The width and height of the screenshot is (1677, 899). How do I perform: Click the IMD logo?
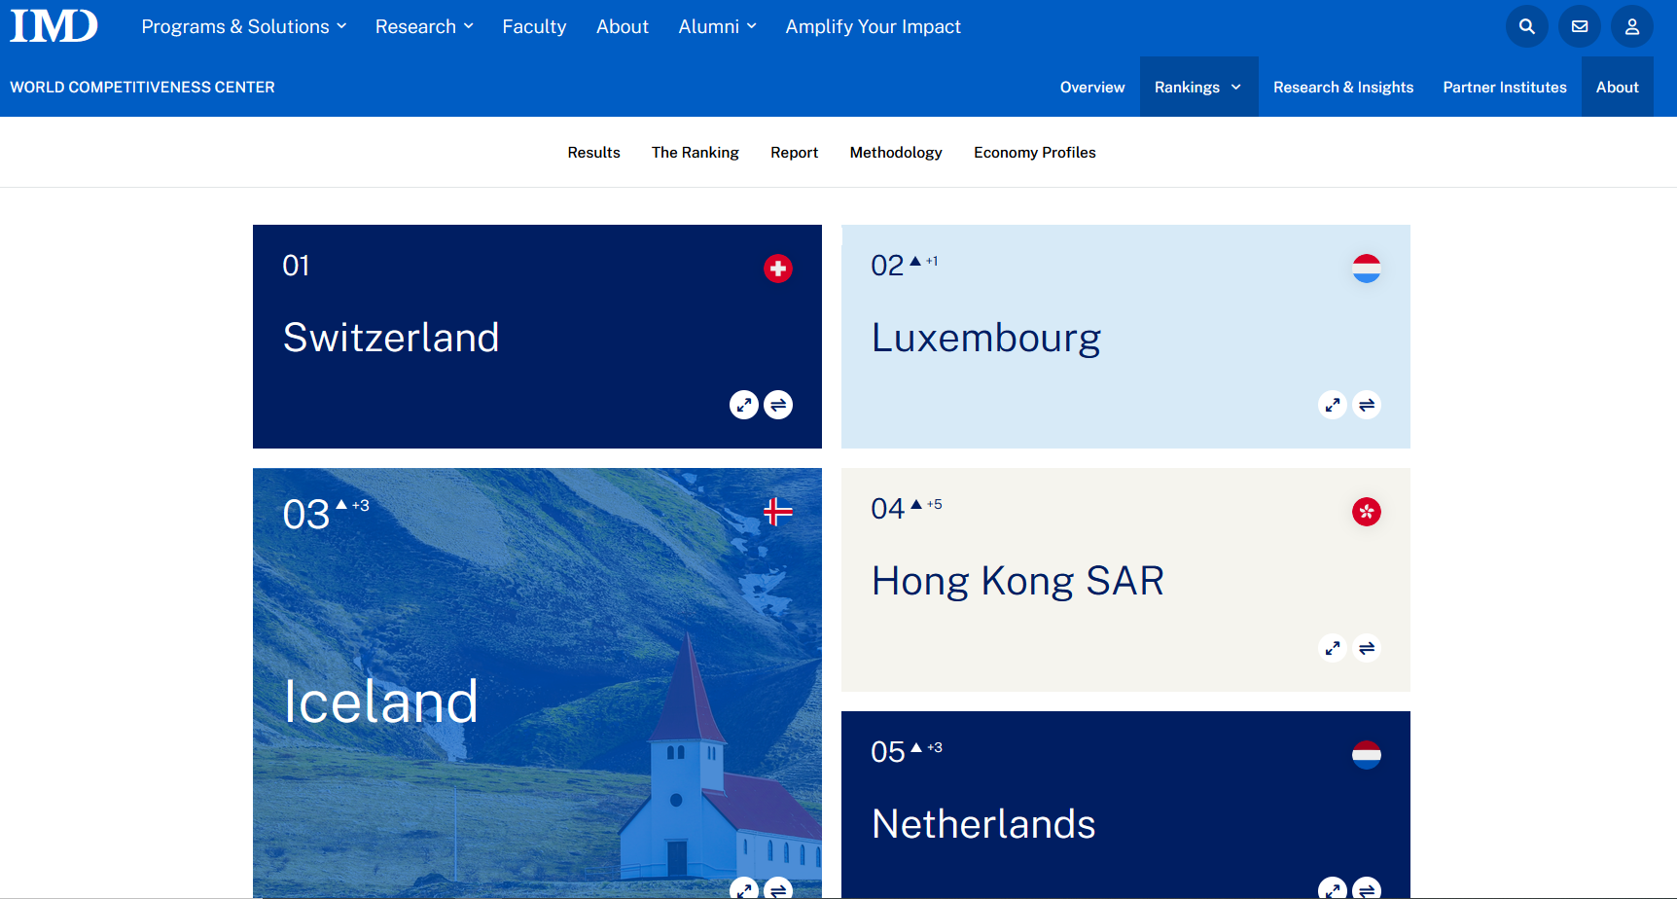pos(54,26)
